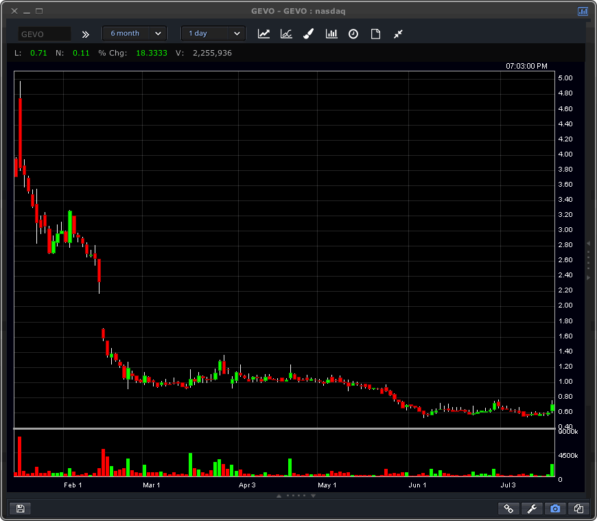Click the splitter handle between price and volume
The width and height of the screenshot is (597, 521).
pos(284,429)
